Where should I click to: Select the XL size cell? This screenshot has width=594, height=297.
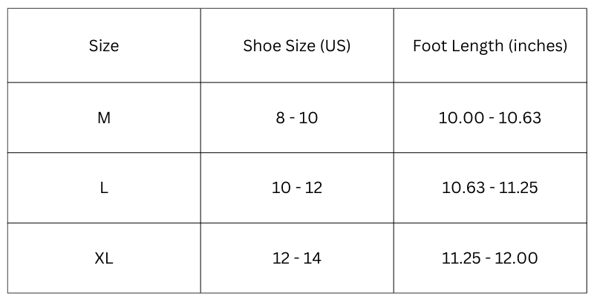coord(104,258)
